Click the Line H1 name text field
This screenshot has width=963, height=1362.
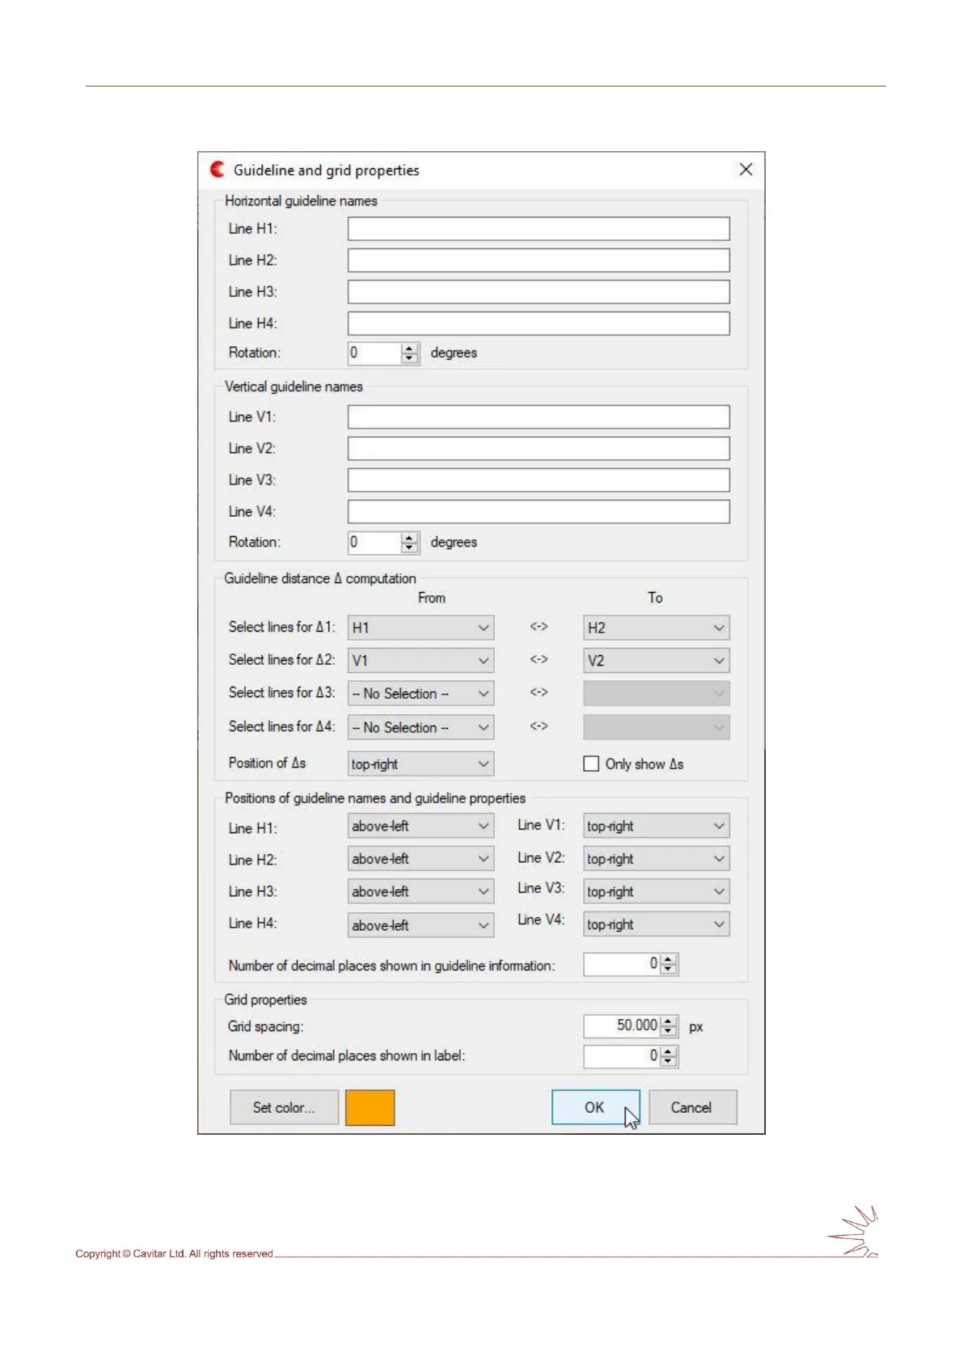(x=539, y=229)
